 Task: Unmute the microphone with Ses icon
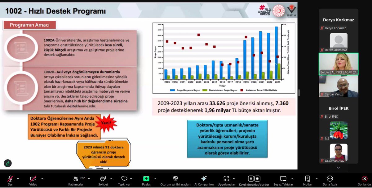pos(10,179)
